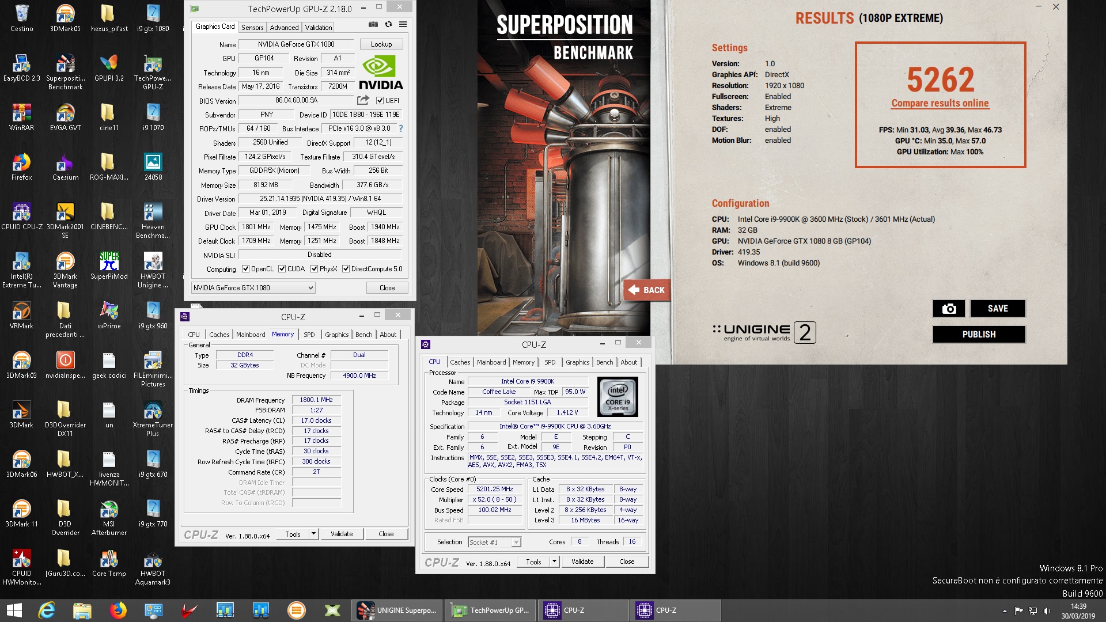Click Validate in CPU-Z Memory window
The width and height of the screenshot is (1106, 622).
342,534
